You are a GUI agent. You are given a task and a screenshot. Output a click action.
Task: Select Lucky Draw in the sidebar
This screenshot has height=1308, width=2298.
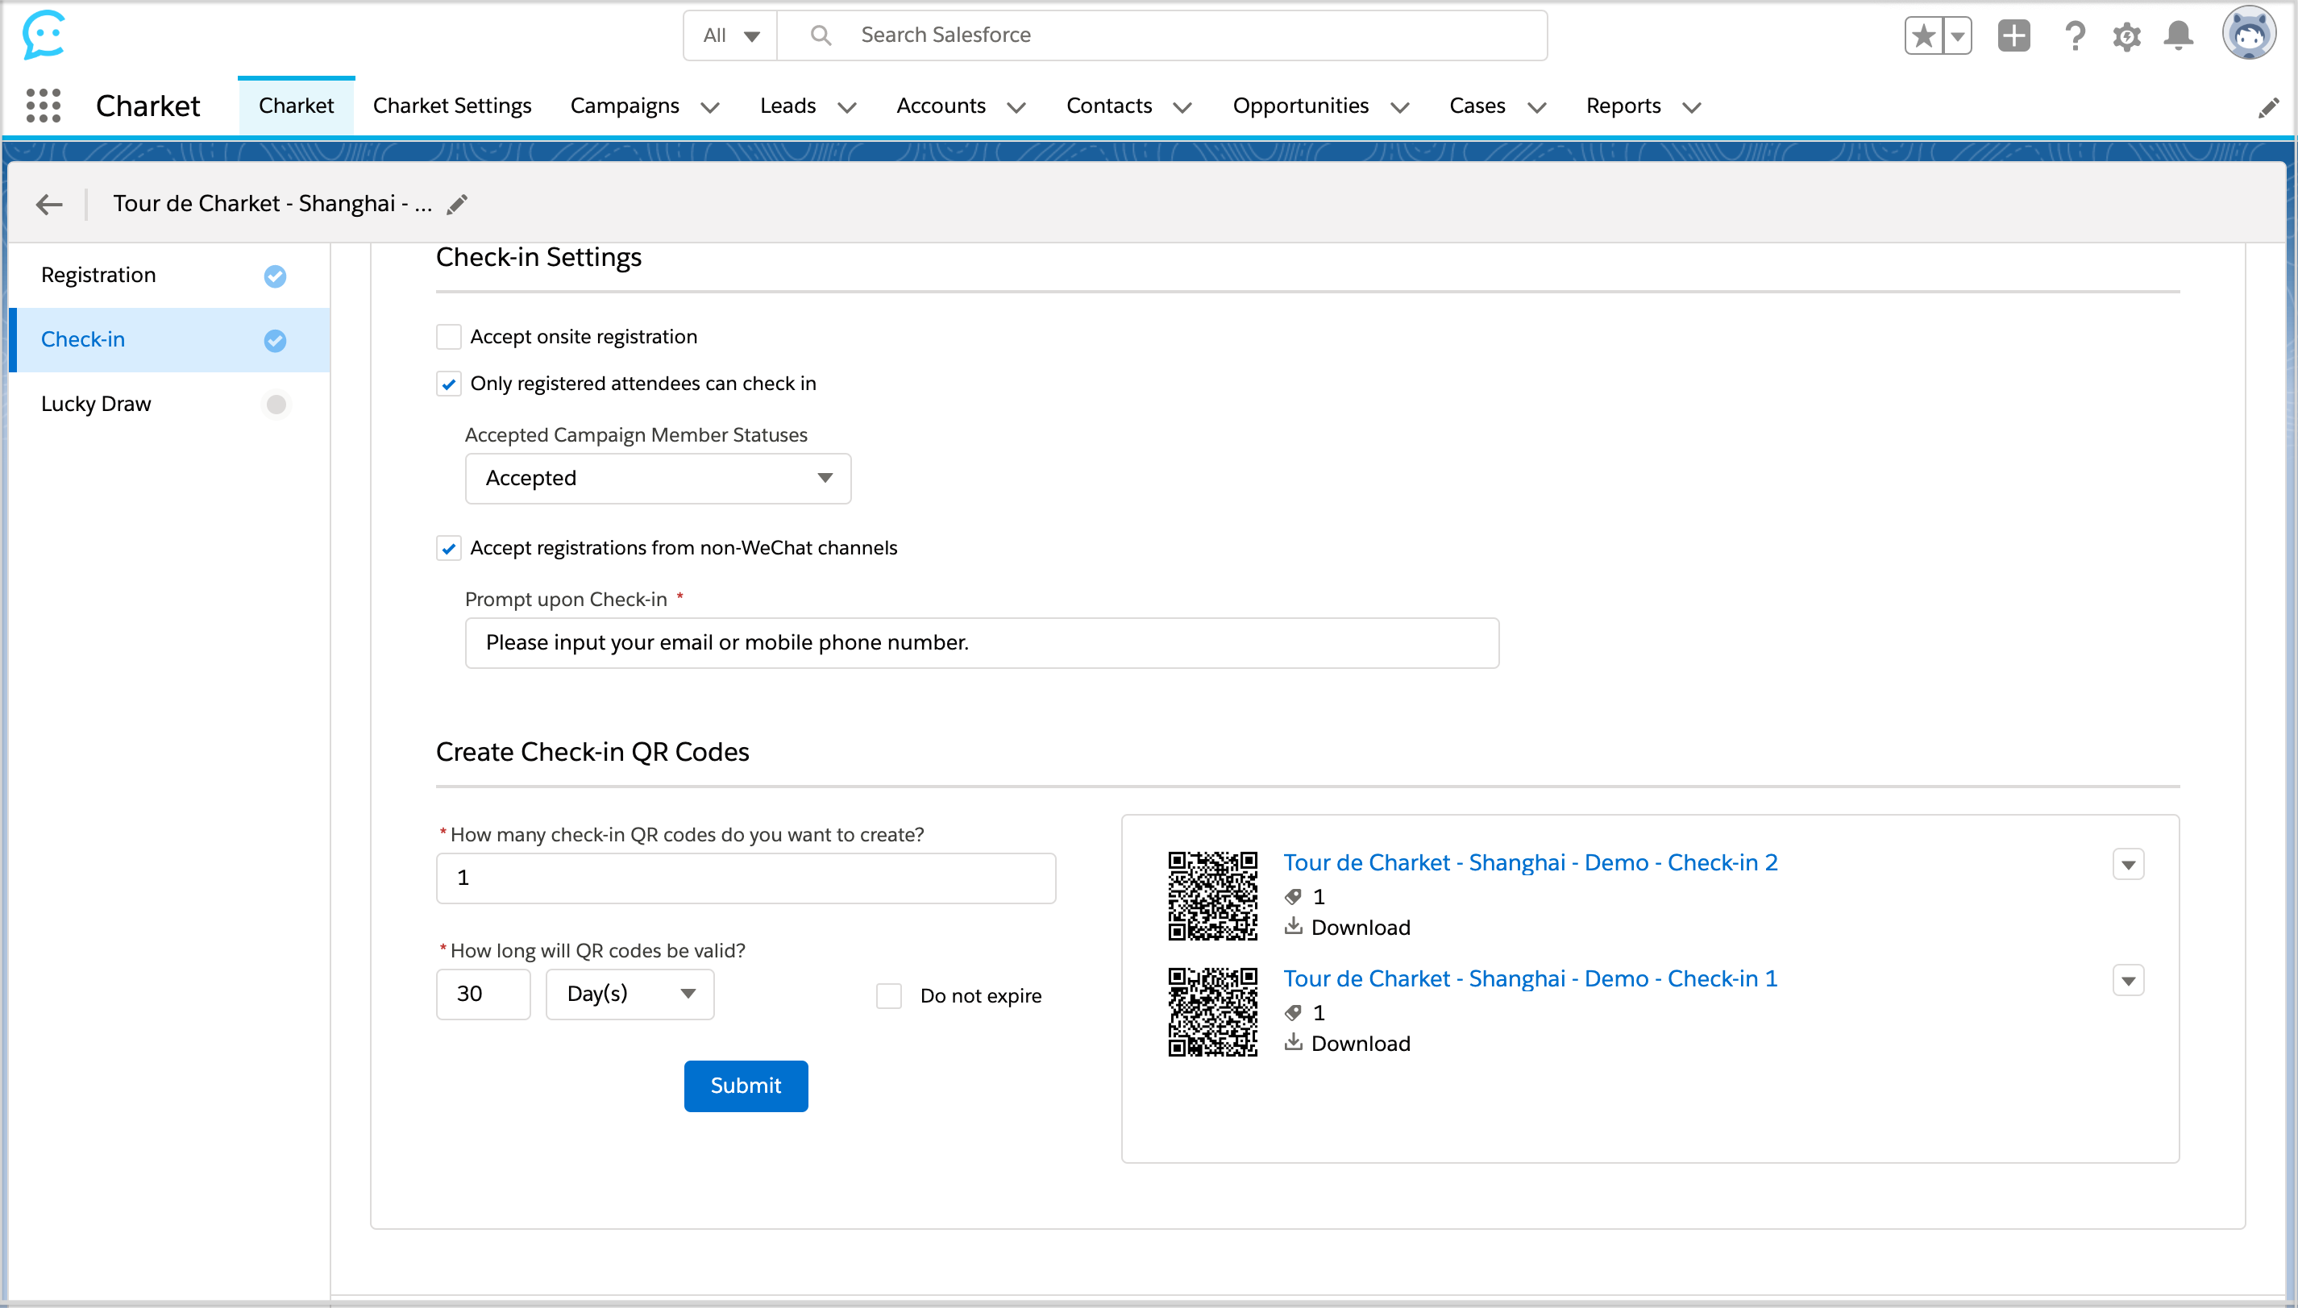coord(96,405)
